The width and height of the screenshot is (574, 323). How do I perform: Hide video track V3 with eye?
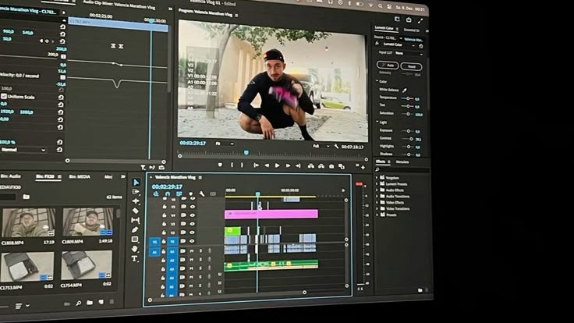point(192,224)
